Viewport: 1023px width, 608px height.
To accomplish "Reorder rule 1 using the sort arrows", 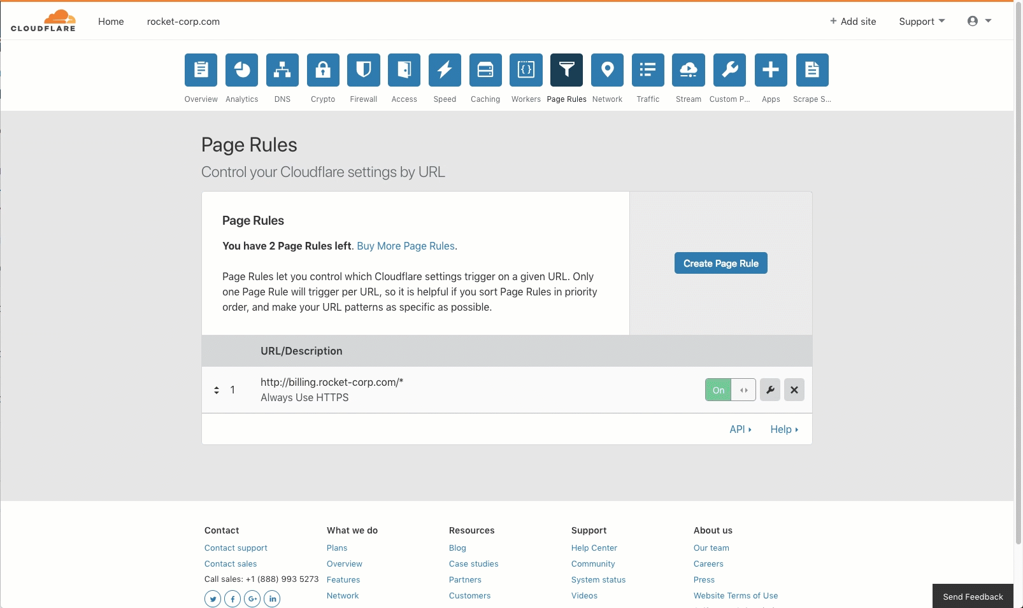I will [x=217, y=390].
